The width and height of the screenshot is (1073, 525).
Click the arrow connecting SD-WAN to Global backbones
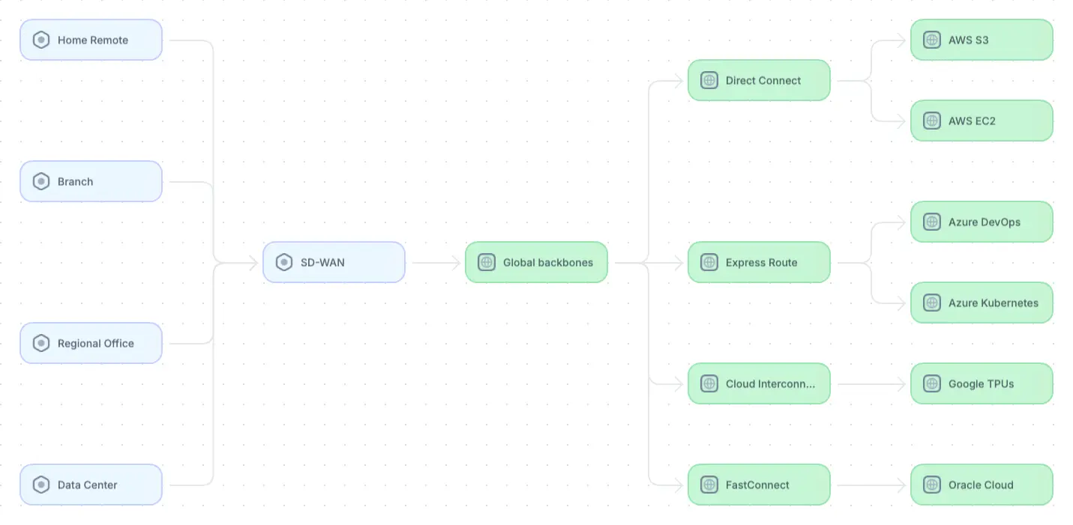click(x=435, y=263)
